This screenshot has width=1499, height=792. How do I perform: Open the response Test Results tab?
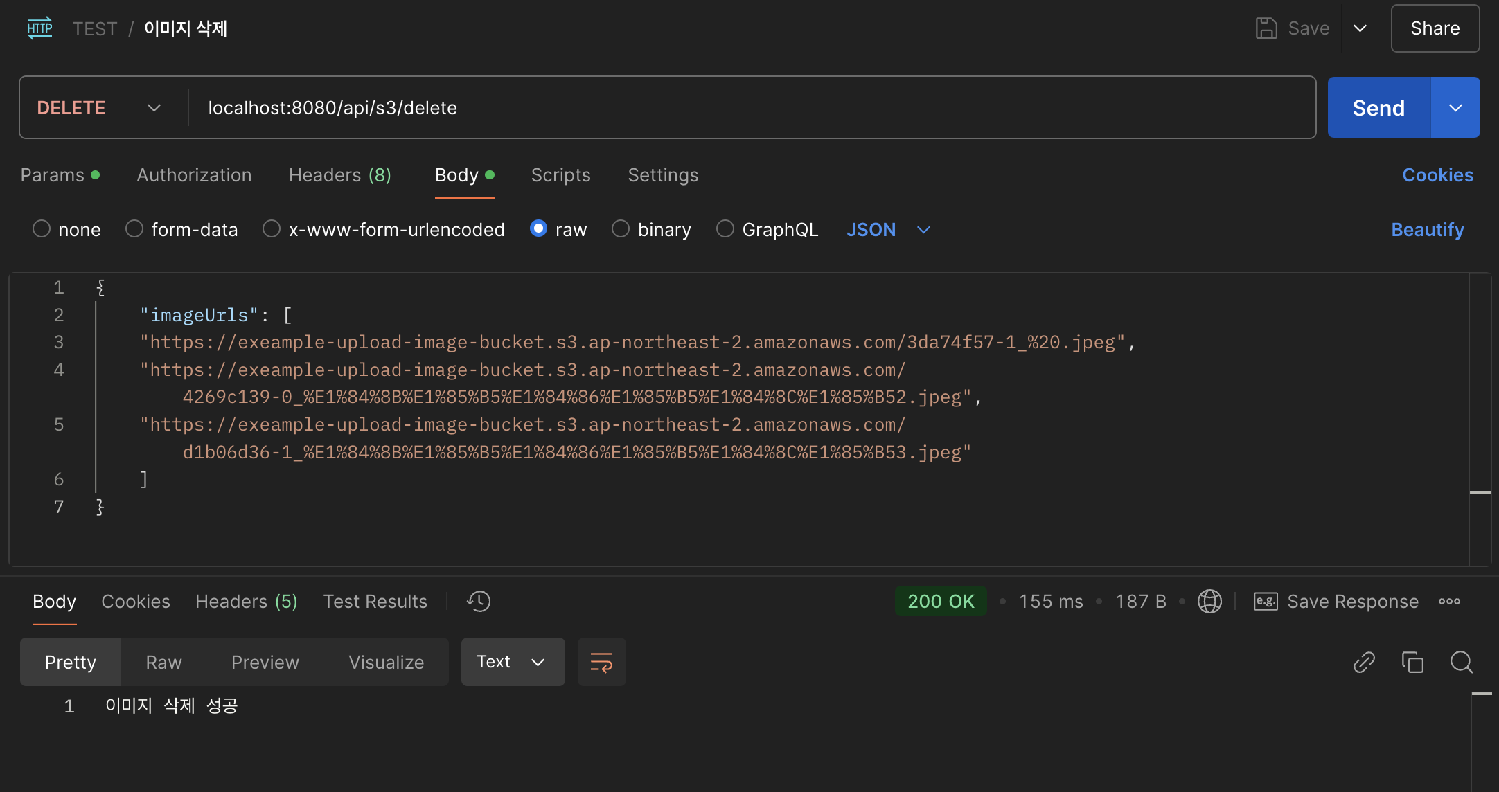tap(375, 601)
